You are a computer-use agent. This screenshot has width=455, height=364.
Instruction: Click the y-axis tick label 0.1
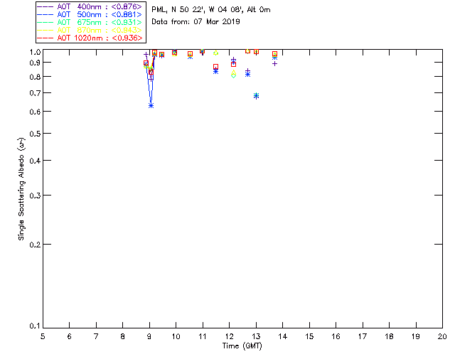(35, 326)
